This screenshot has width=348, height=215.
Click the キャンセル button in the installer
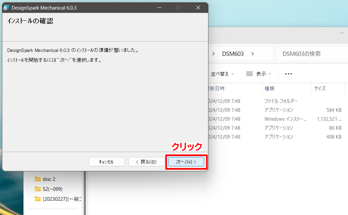point(106,162)
